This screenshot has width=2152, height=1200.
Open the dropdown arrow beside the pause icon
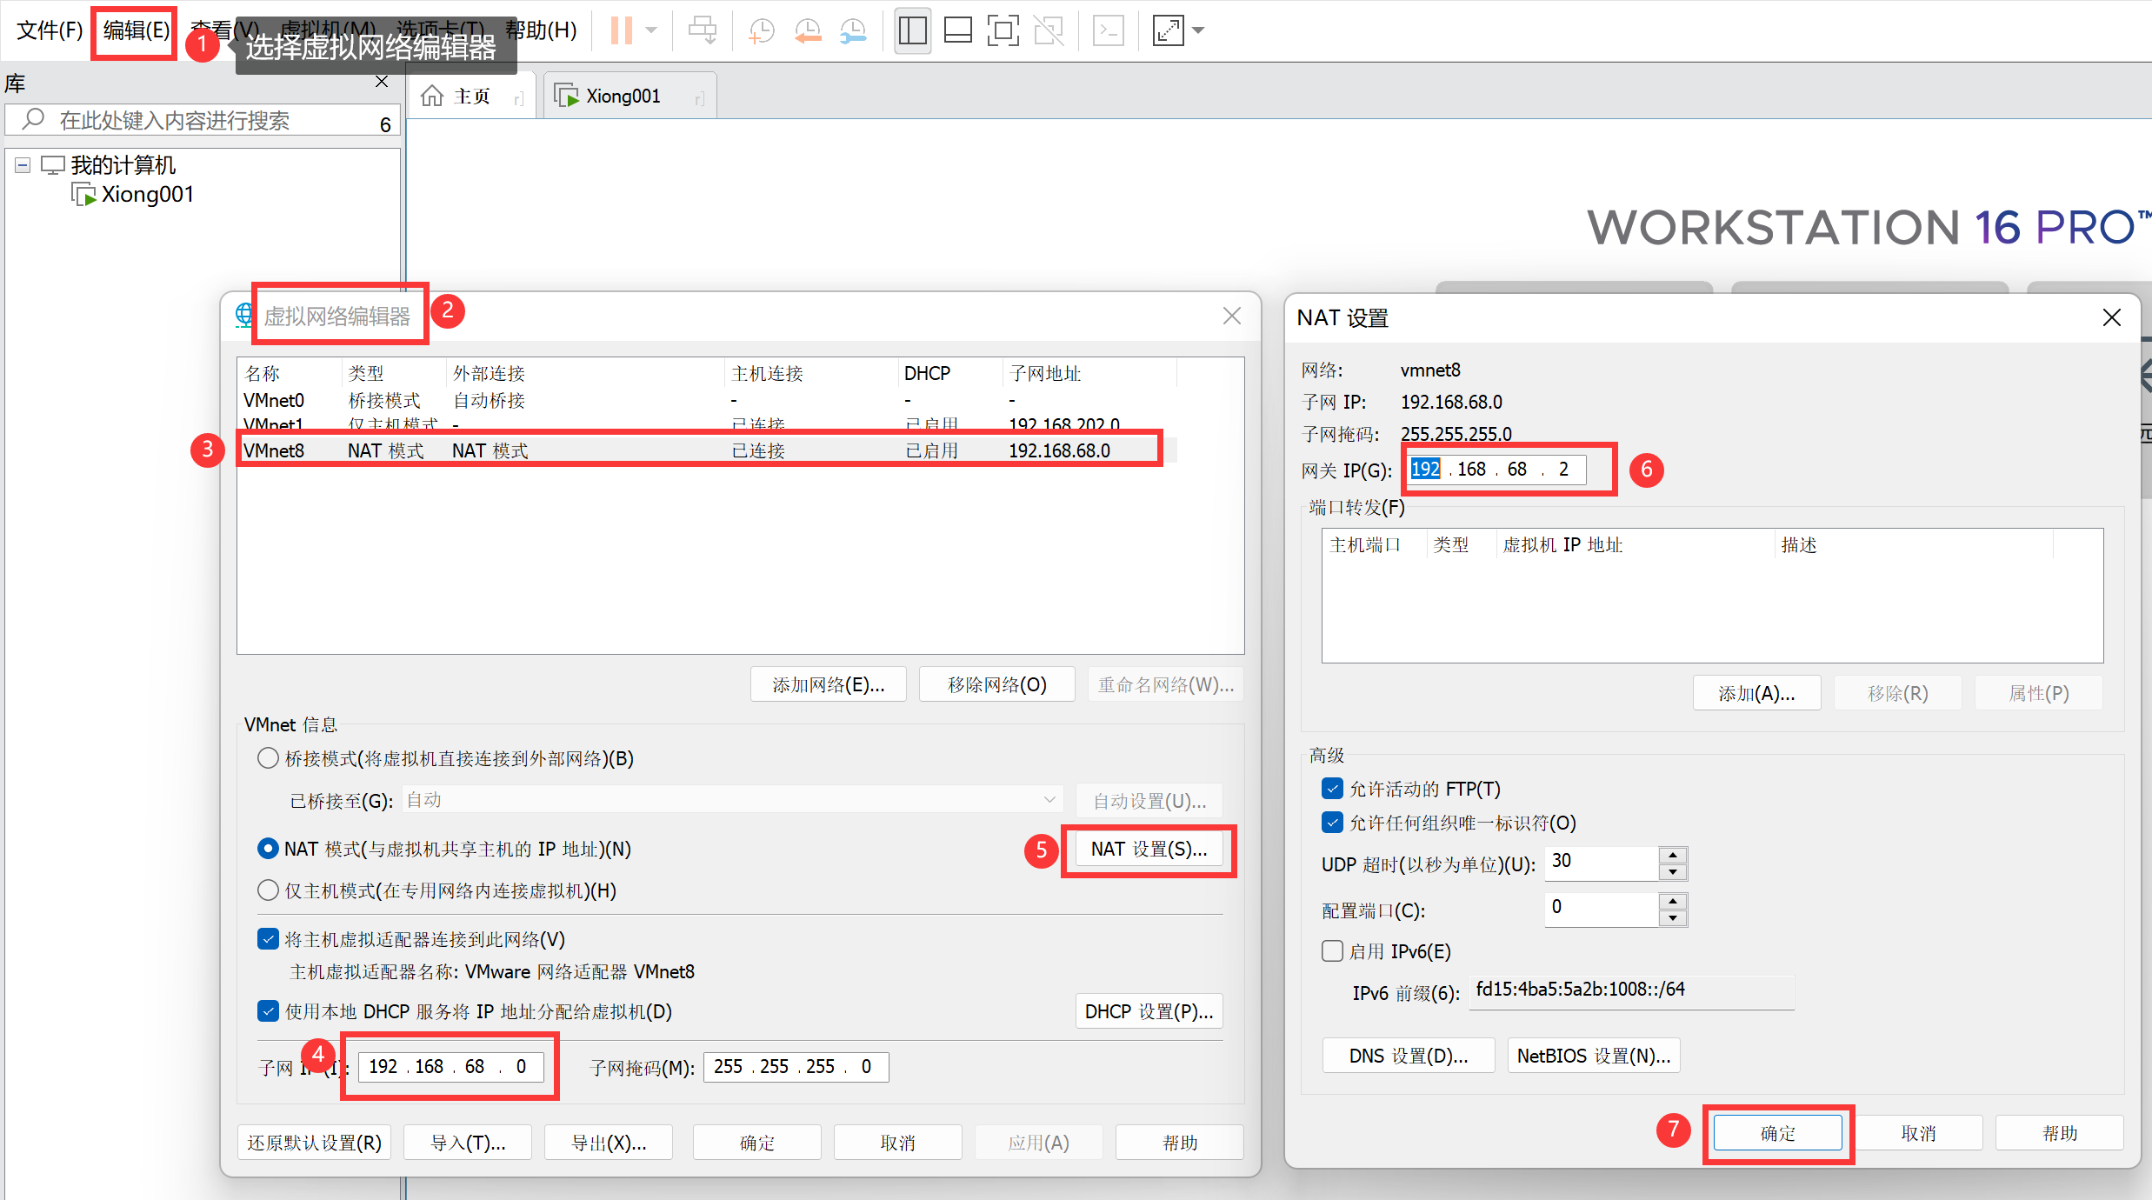[x=651, y=30]
